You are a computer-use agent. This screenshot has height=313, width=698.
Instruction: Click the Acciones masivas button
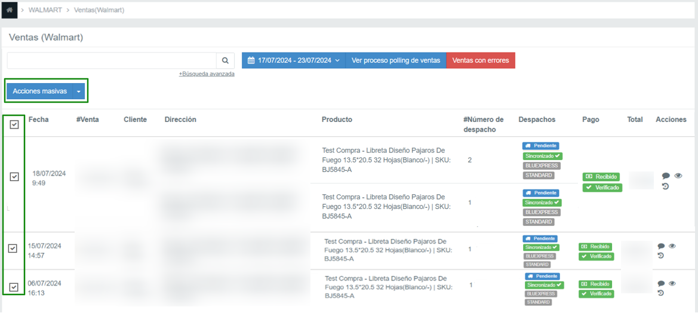click(39, 91)
